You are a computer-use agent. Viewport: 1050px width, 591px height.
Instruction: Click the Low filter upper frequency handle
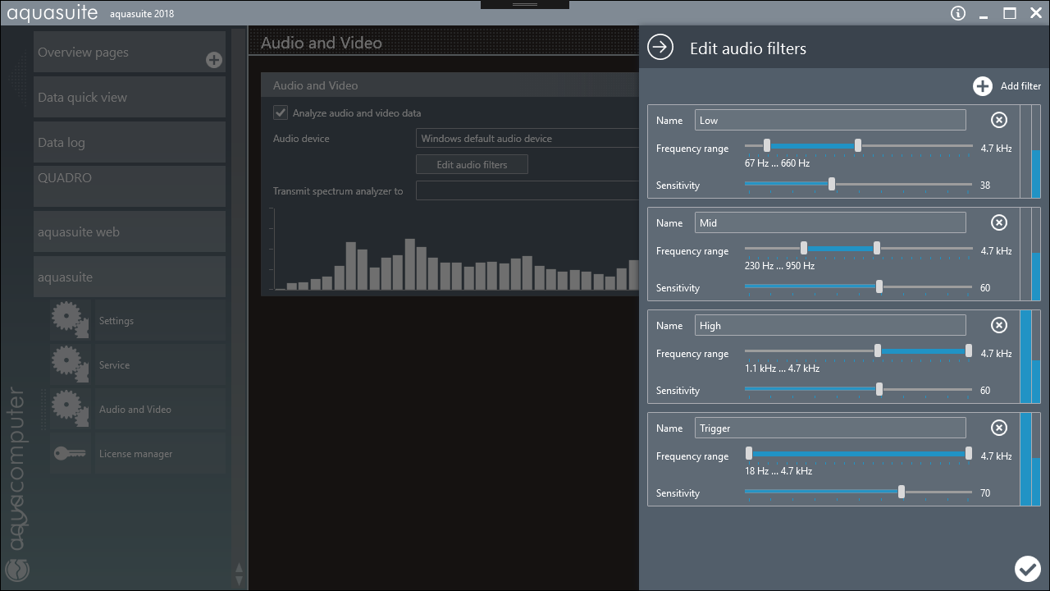(858, 145)
